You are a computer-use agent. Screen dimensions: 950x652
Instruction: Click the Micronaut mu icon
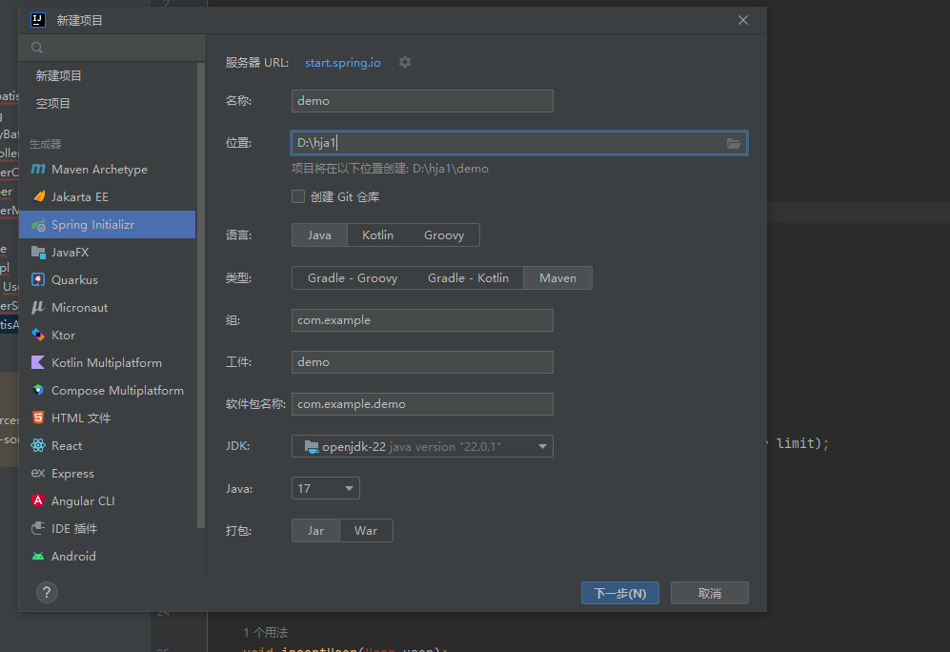click(38, 307)
